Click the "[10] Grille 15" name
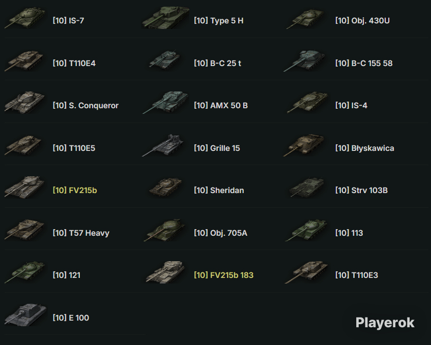 pos(217,148)
